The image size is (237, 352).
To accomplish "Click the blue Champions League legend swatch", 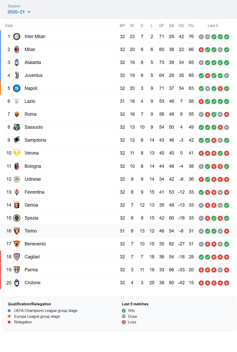I will click(9, 311).
